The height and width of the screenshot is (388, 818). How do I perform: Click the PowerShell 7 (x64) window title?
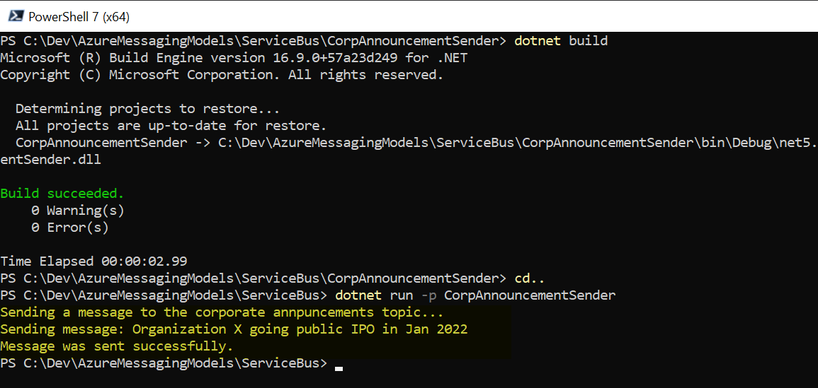coord(79,16)
